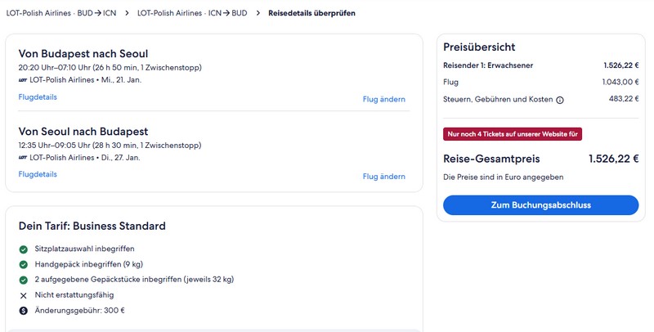This screenshot has height=332, width=654.
Task: Click the checkmark beside 2 aufgegebene Gepäckstücke
Action: [23, 280]
